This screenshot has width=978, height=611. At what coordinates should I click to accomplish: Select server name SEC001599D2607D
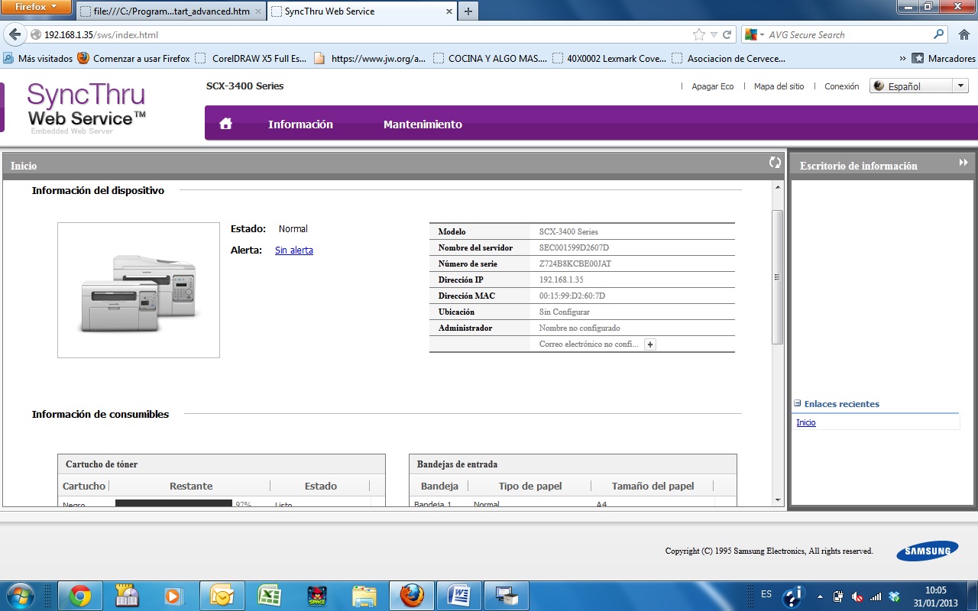(x=574, y=247)
